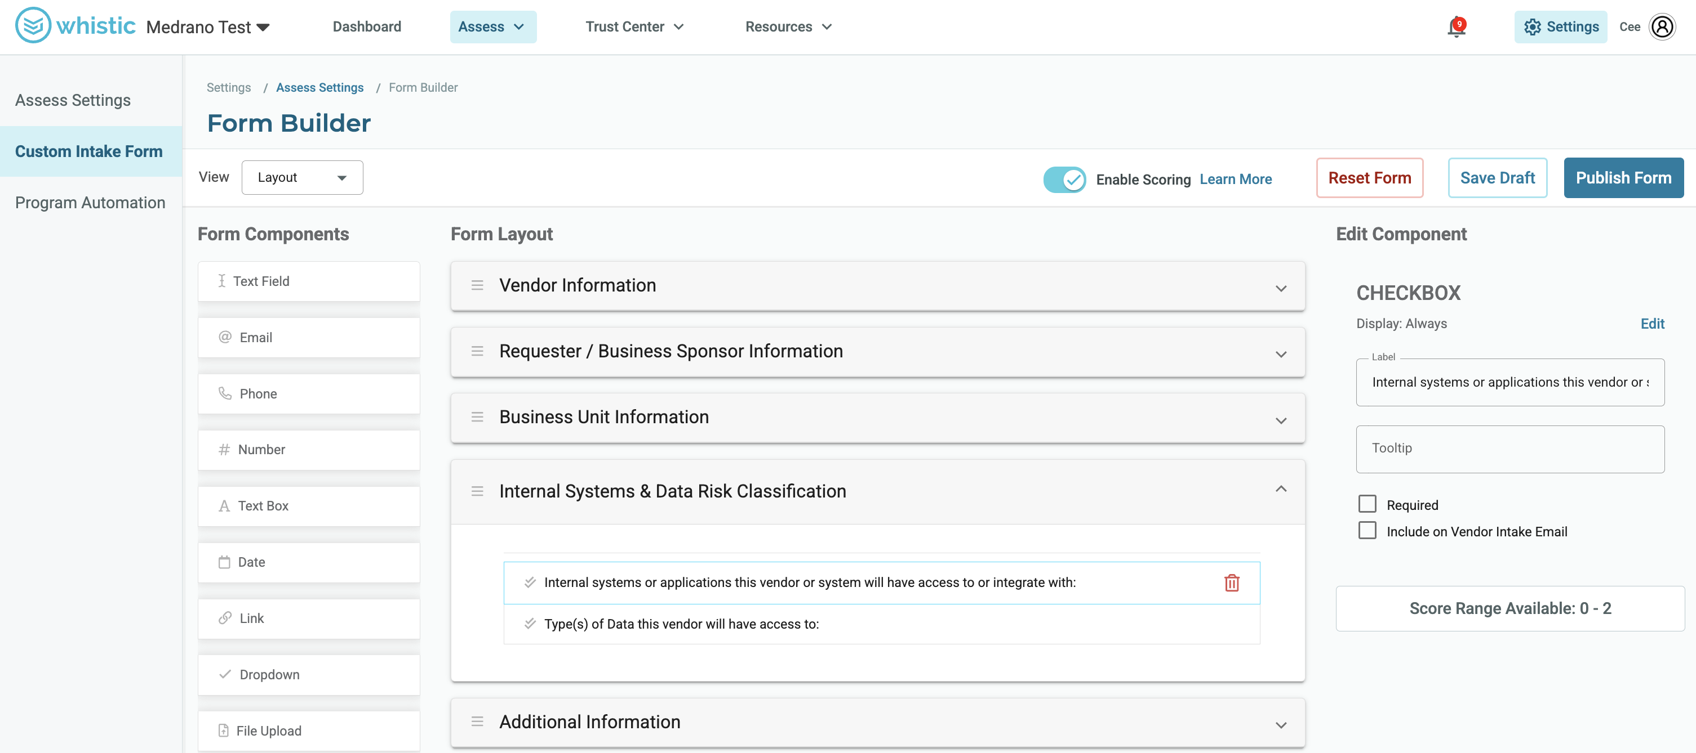1696x753 pixels.
Task: Go to the Dashboard tab
Action: 367,27
